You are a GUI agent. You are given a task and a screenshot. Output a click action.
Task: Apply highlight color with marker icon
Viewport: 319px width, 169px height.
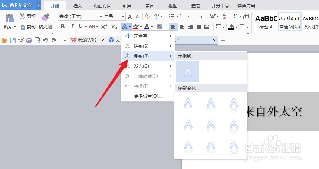(135, 27)
